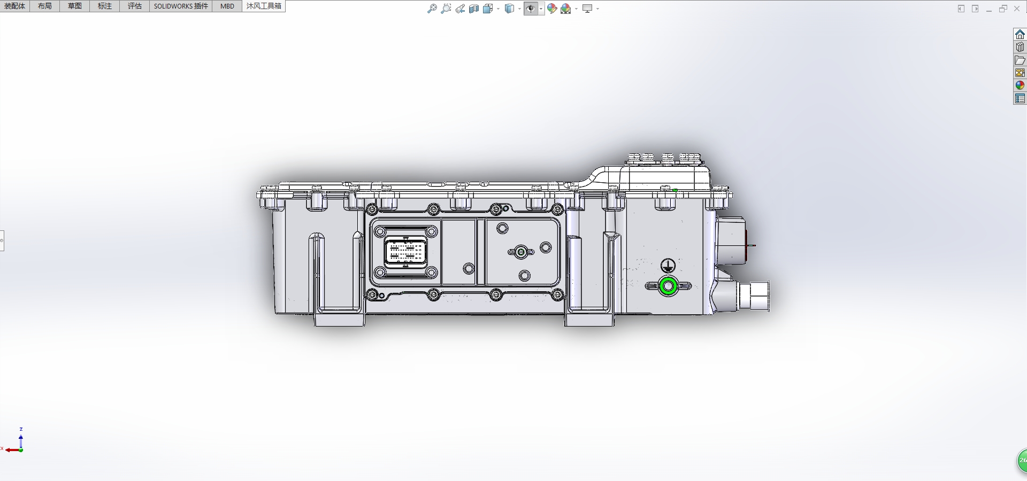Expand the View Settings monitor dropdown arrow

(x=597, y=9)
